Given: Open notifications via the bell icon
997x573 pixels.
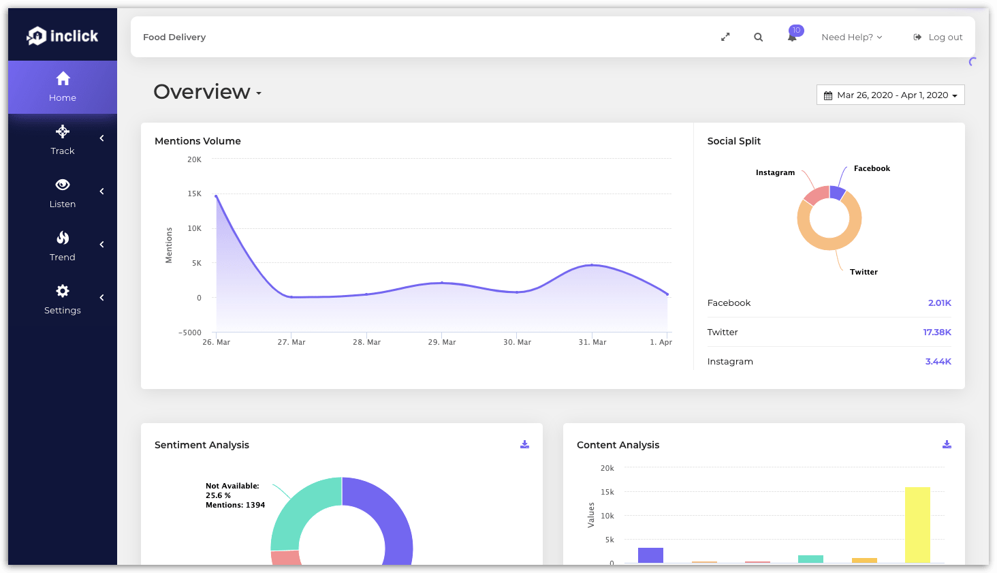Looking at the screenshot, I should tap(791, 39).
